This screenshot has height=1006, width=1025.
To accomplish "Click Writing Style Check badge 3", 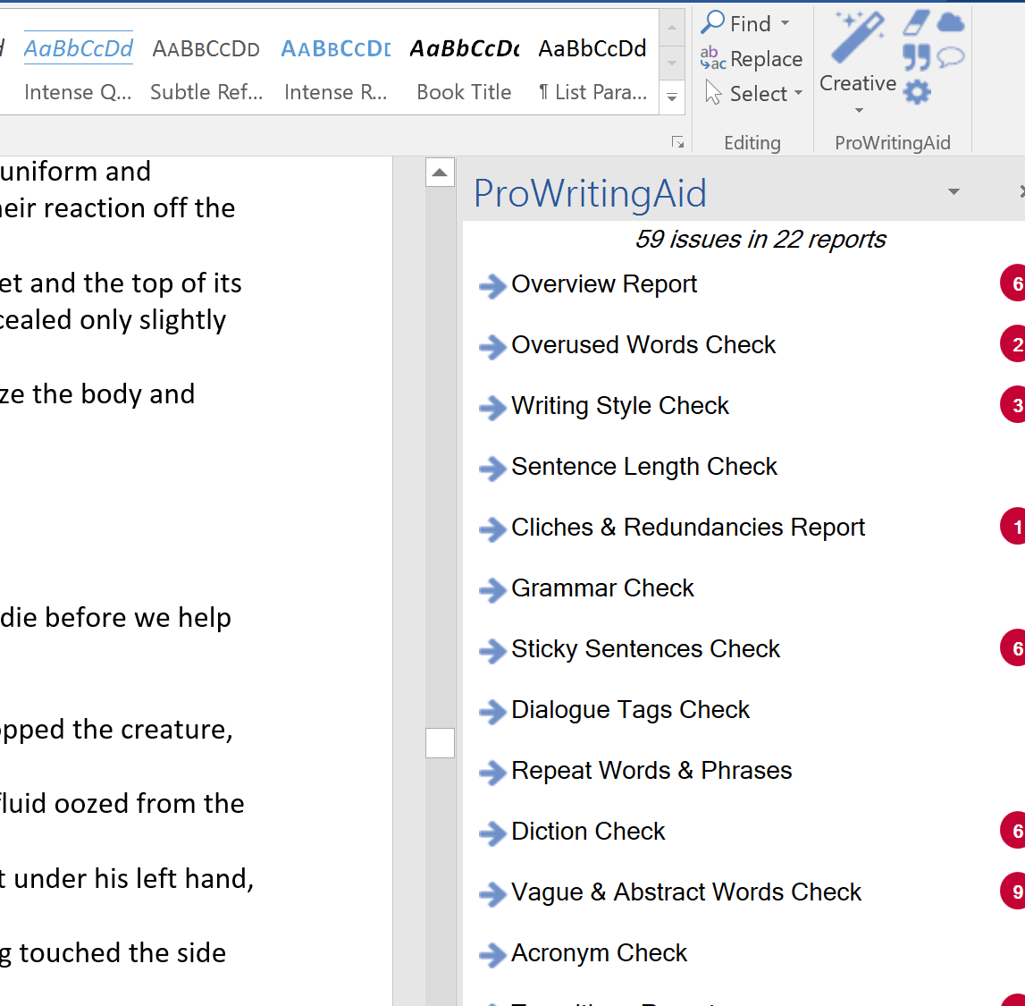I will tap(1013, 404).
